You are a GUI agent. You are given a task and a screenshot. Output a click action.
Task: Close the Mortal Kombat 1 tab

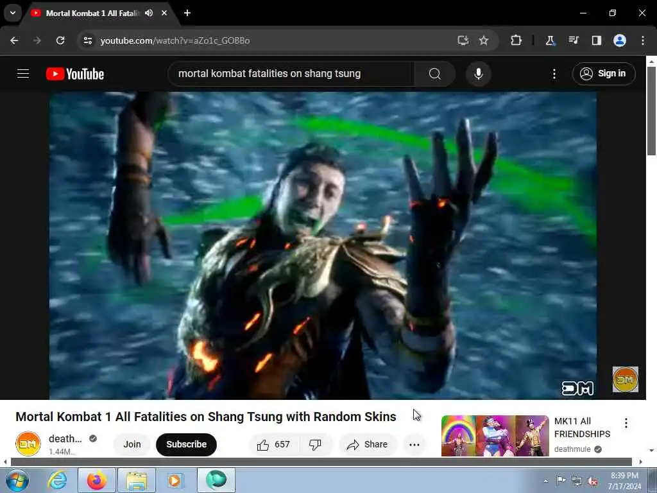(164, 13)
